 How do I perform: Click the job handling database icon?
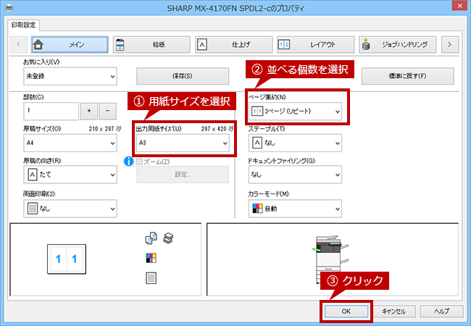click(365, 44)
